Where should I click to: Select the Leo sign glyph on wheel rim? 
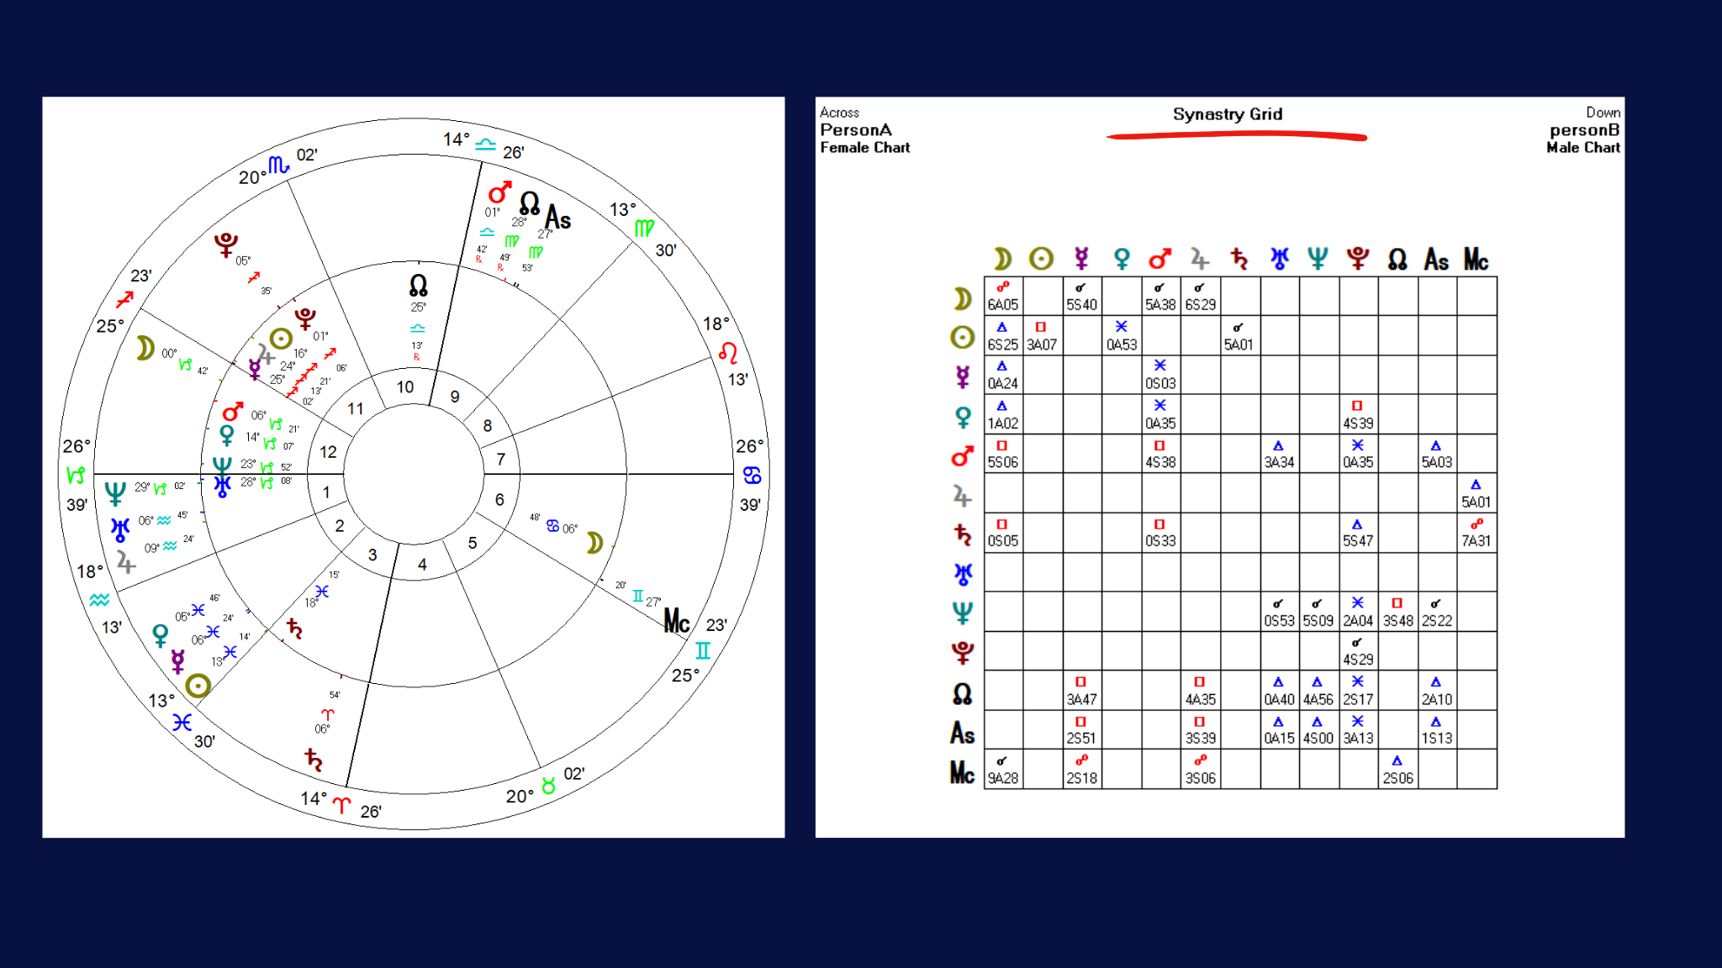(x=728, y=352)
